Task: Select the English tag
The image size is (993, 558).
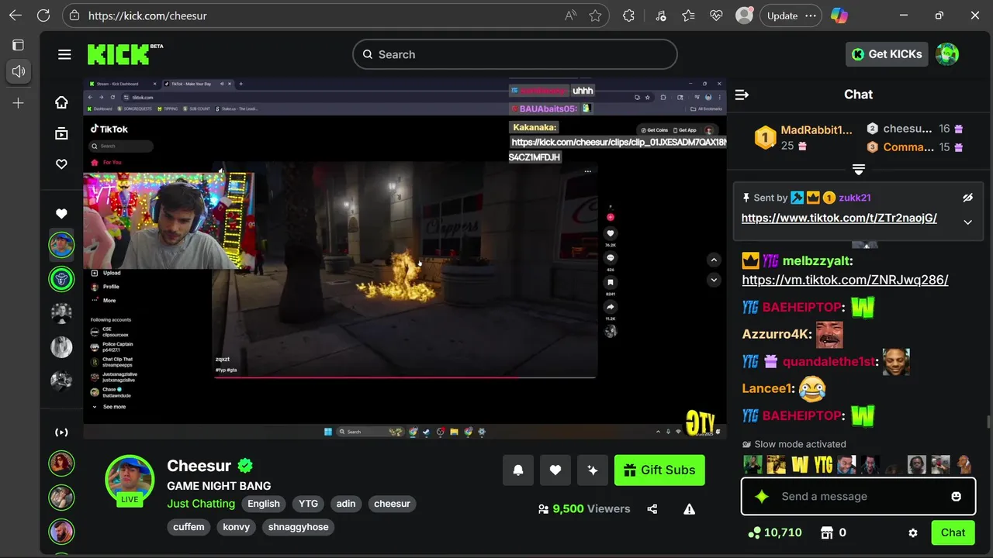Action: point(264,504)
